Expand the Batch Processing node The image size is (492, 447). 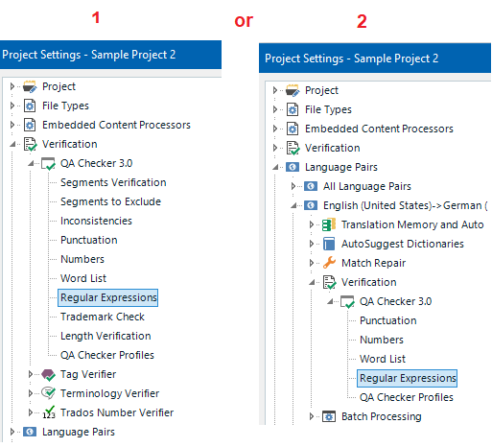(x=312, y=416)
